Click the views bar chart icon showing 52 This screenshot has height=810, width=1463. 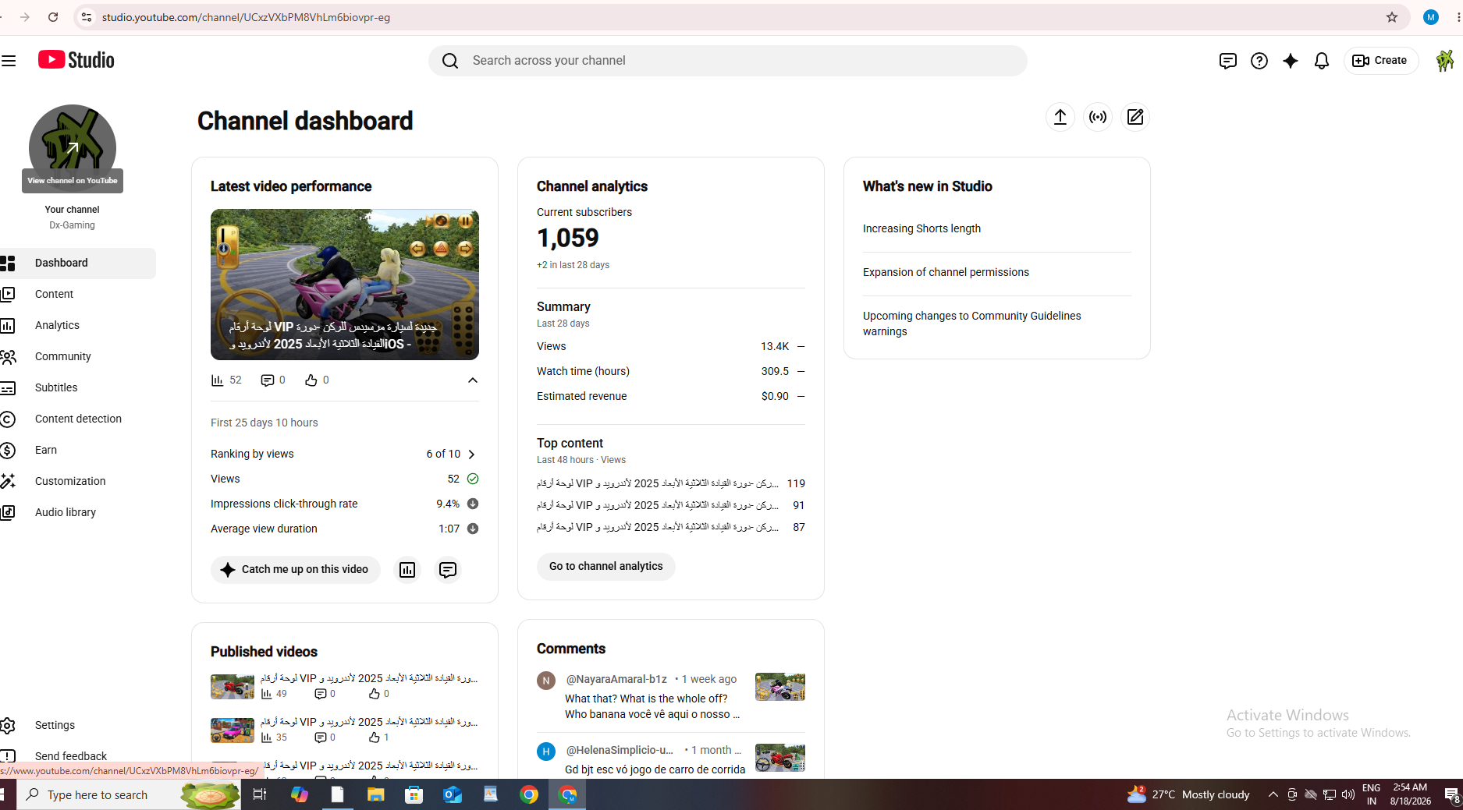point(217,380)
